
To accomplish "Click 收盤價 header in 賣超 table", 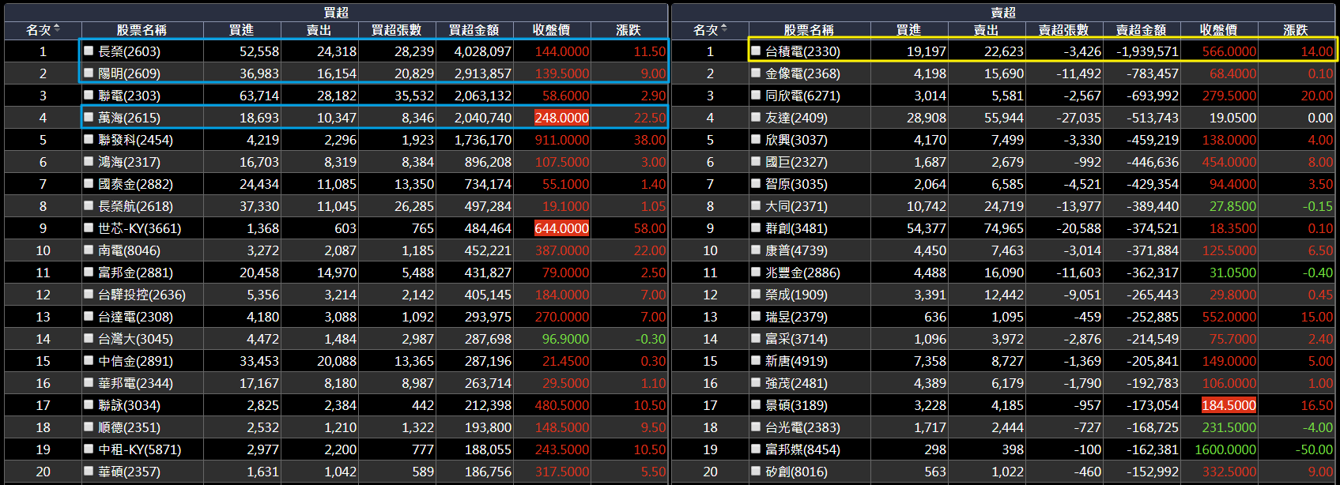I will point(1218,30).
